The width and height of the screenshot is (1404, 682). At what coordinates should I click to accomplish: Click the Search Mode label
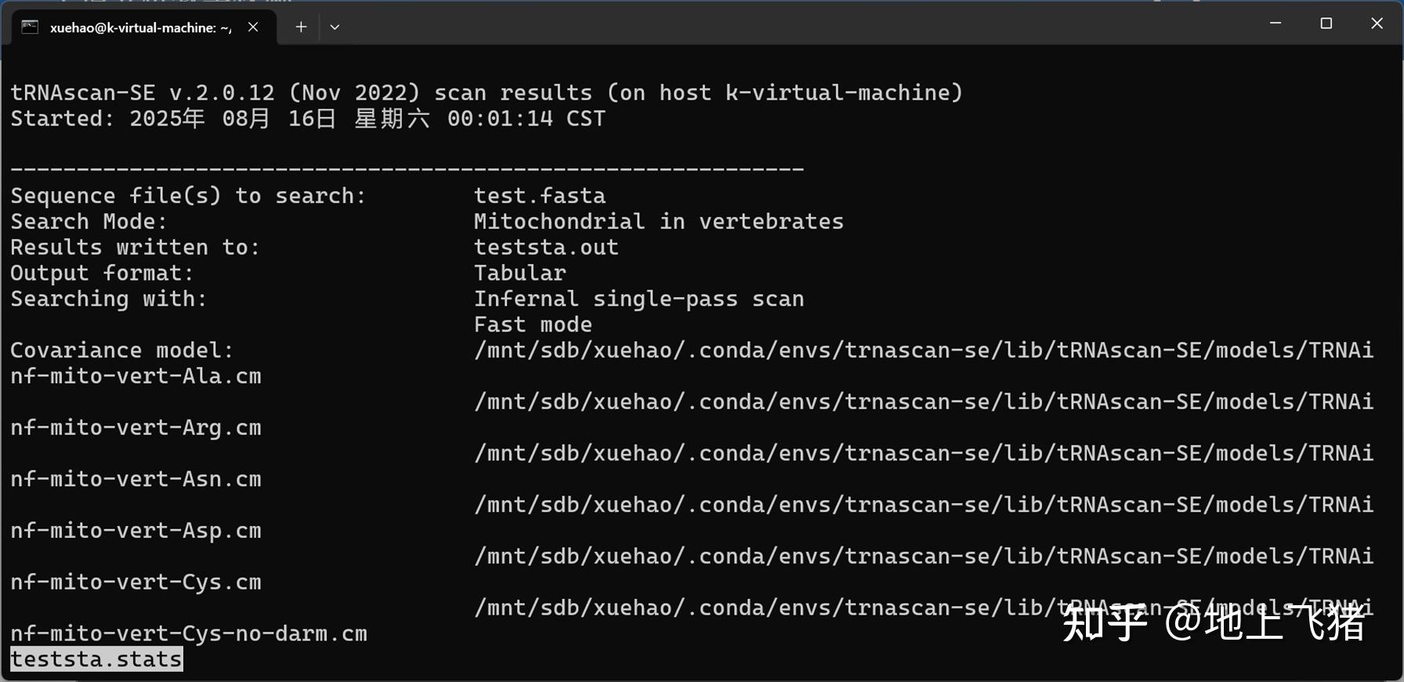(86, 221)
